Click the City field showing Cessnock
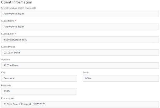The width and height of the screenshot is (160, 108). 39,79
